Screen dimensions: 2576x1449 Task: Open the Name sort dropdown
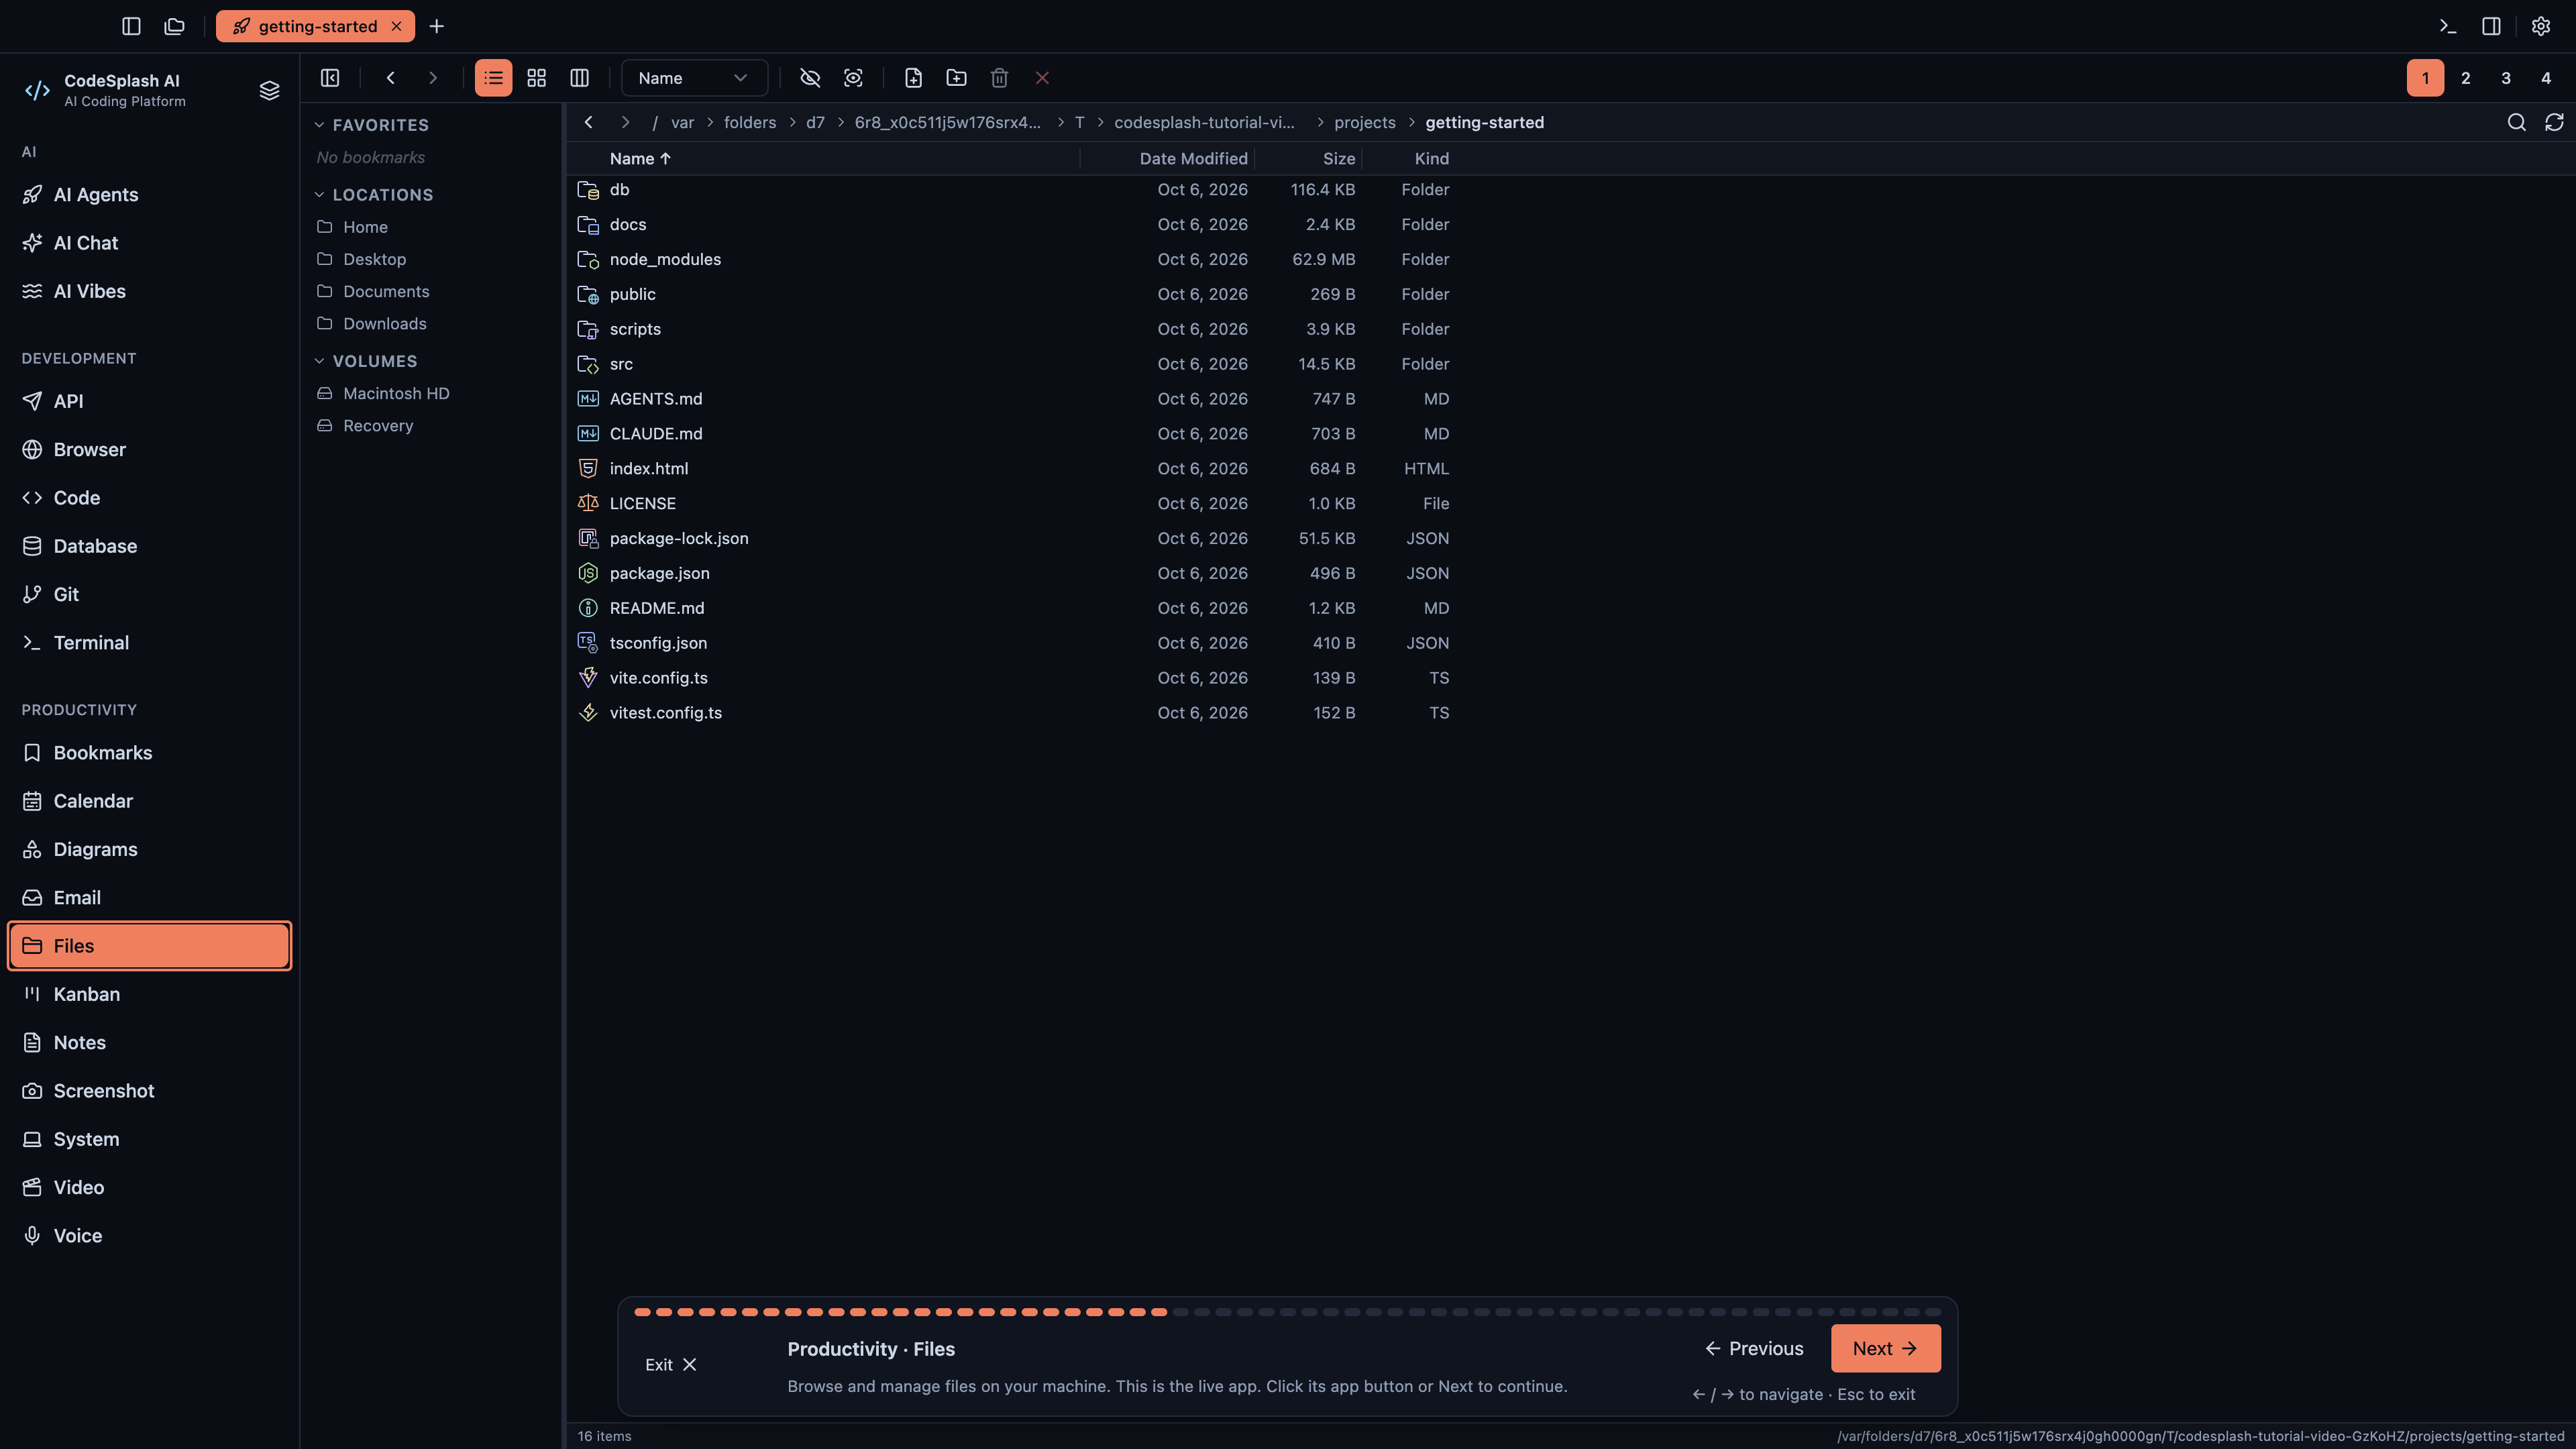tap(694, 78)
